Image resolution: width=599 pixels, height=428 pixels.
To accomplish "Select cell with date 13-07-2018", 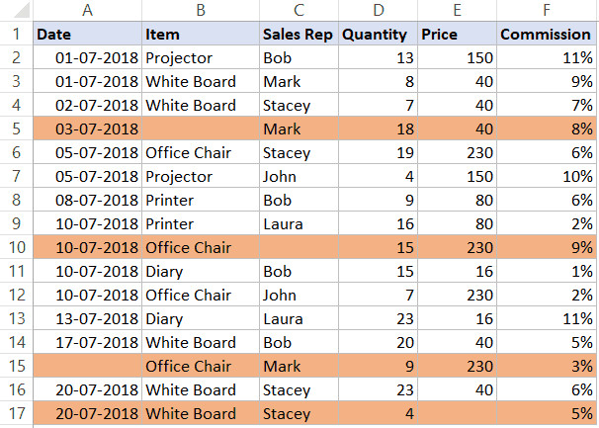I will pos(87,319).
